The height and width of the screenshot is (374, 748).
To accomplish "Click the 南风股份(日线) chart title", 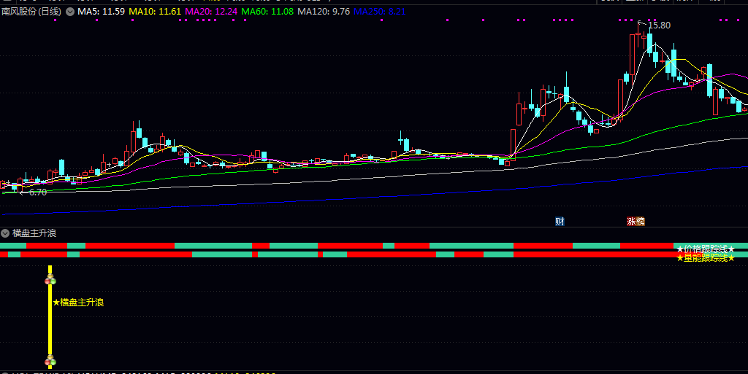I will (31, 12).
